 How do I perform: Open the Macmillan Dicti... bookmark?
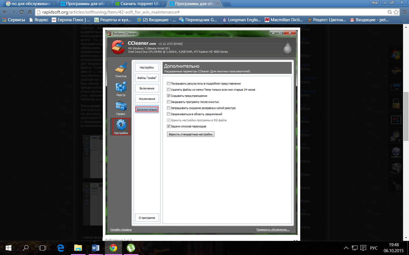284,20
